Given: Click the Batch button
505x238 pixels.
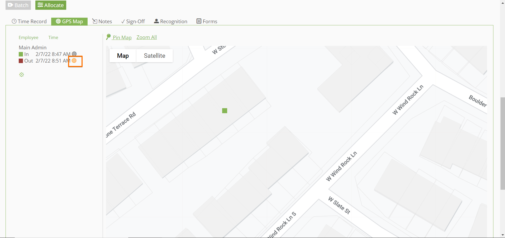Looking at the screenshot, I should click(x=18, y=5).
